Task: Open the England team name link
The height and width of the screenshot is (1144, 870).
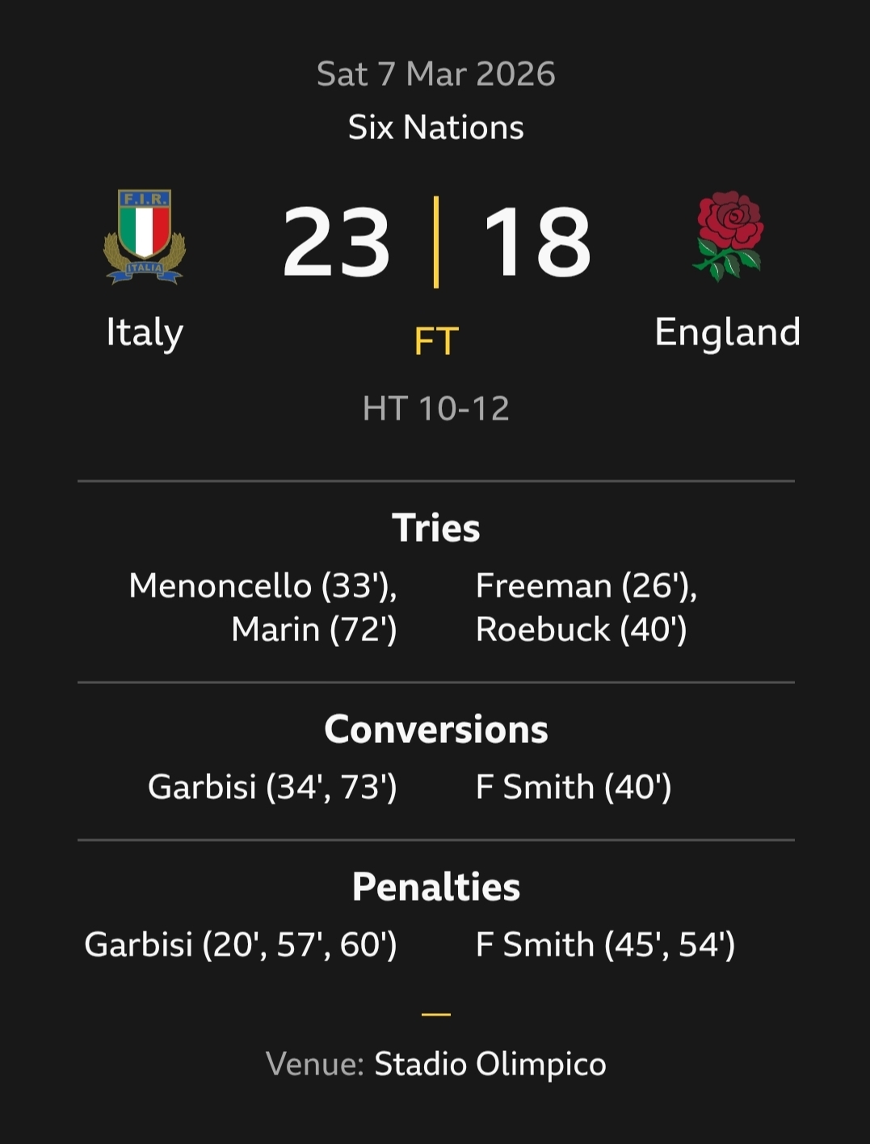Action: pos(727,332)
